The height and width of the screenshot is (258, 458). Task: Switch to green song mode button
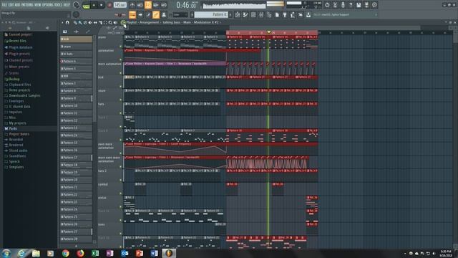86,6
